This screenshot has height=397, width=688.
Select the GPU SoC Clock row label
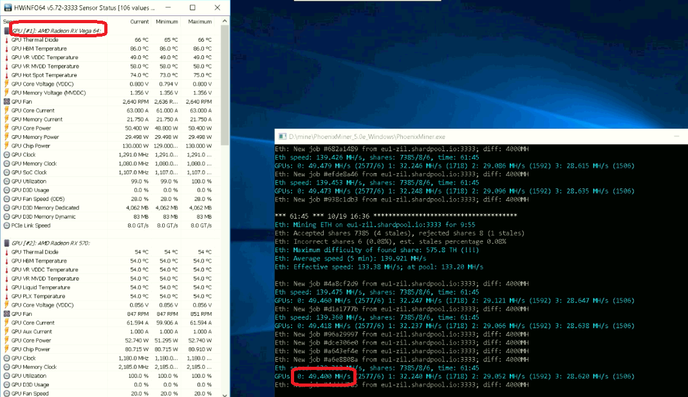[x=29, y=172]
